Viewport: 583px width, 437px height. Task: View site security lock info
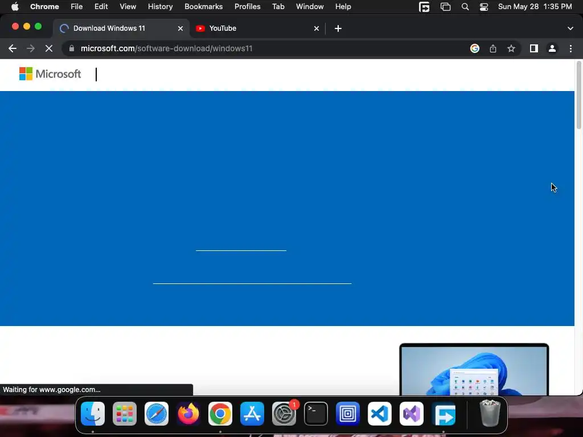pyautogui.click(x=72, y=48)
